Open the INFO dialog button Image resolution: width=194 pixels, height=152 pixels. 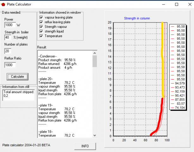(85, 146)
